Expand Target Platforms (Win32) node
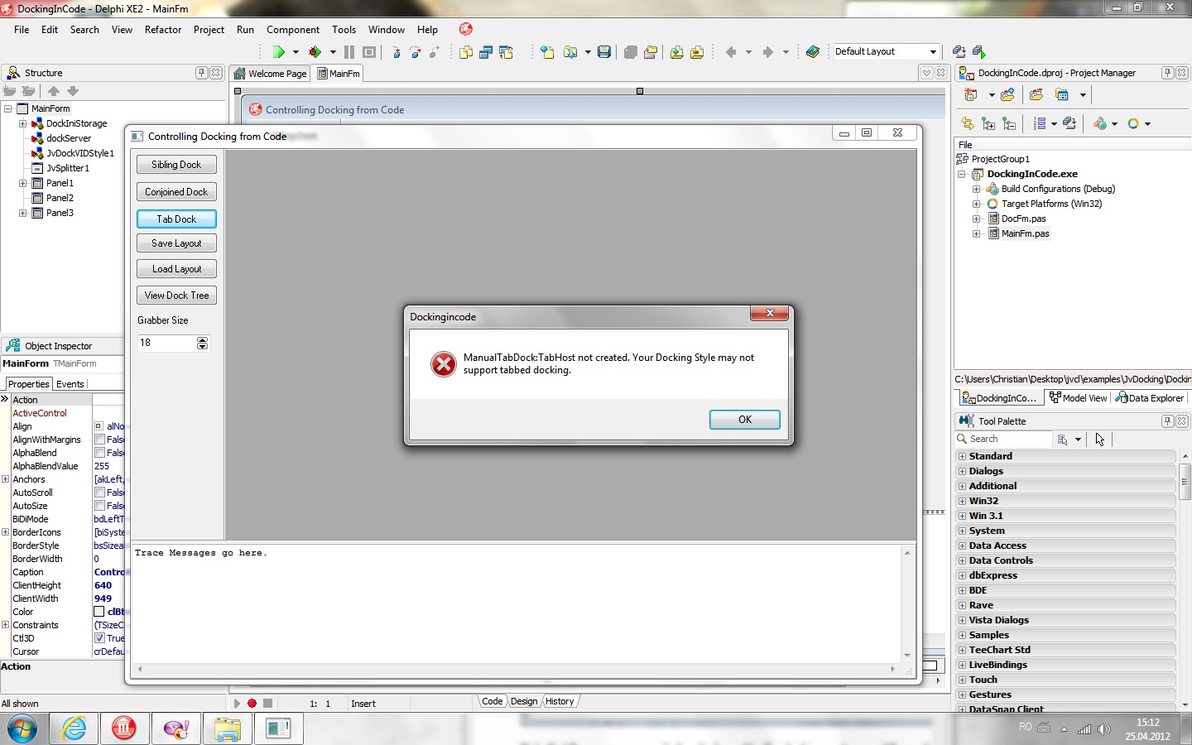Viewport: 1192px width, 745px height. (x=977, y=204)
